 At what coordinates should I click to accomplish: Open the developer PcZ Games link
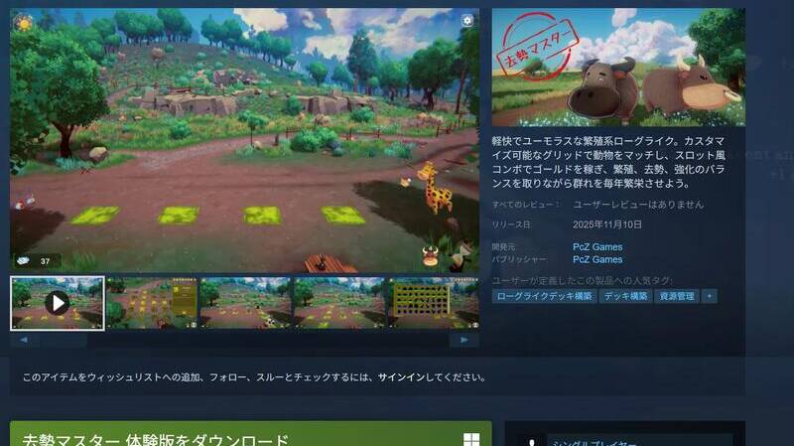pos(597,246)
